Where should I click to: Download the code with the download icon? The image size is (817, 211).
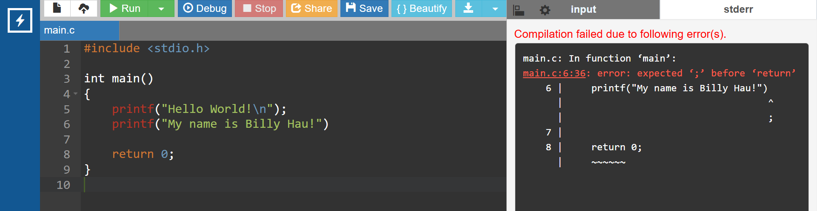click(x=468, y=8)
